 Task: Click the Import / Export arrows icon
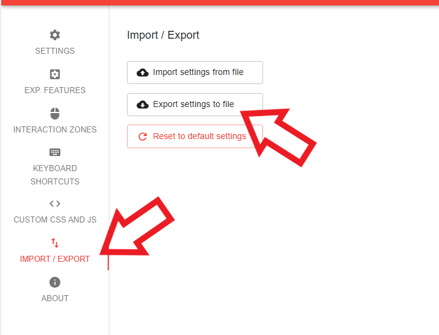coord(55,243)
